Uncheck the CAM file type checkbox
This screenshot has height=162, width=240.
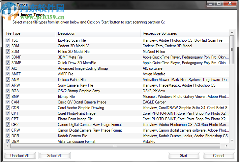pyautogui.click(x=8, y=102)
